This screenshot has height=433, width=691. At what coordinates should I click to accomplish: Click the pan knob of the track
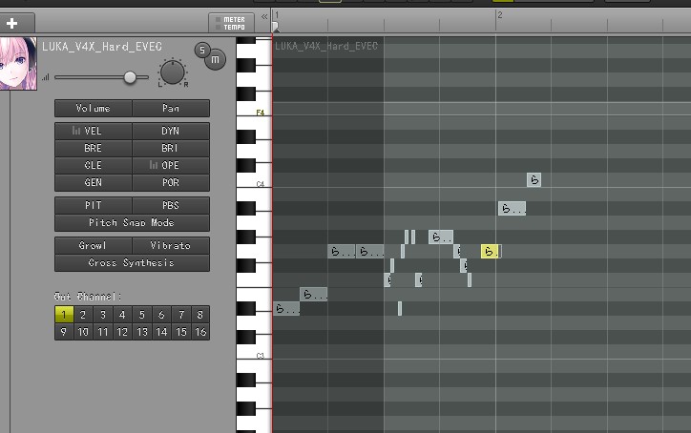click(x=173, y=72)
